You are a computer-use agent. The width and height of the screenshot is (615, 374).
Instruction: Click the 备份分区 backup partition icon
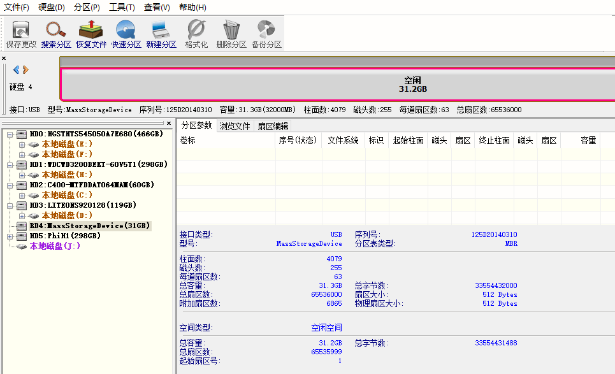click(266, 34)
